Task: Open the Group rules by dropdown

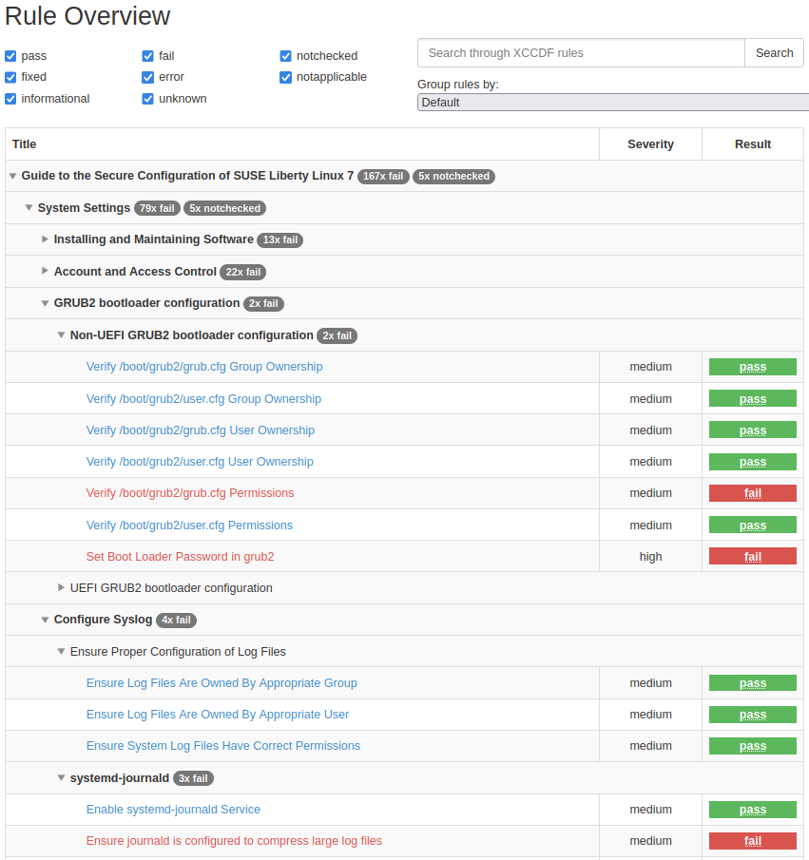Action: (x=612, y=103)
